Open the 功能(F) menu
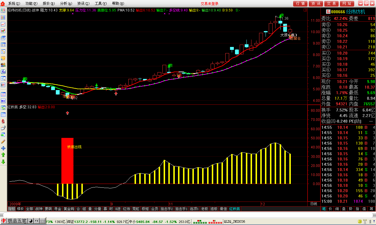The height and width of the screenshot is (225, 376). 31,4
